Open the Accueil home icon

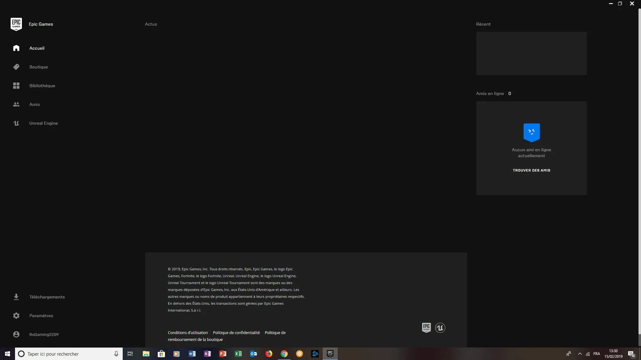point(16,48)
